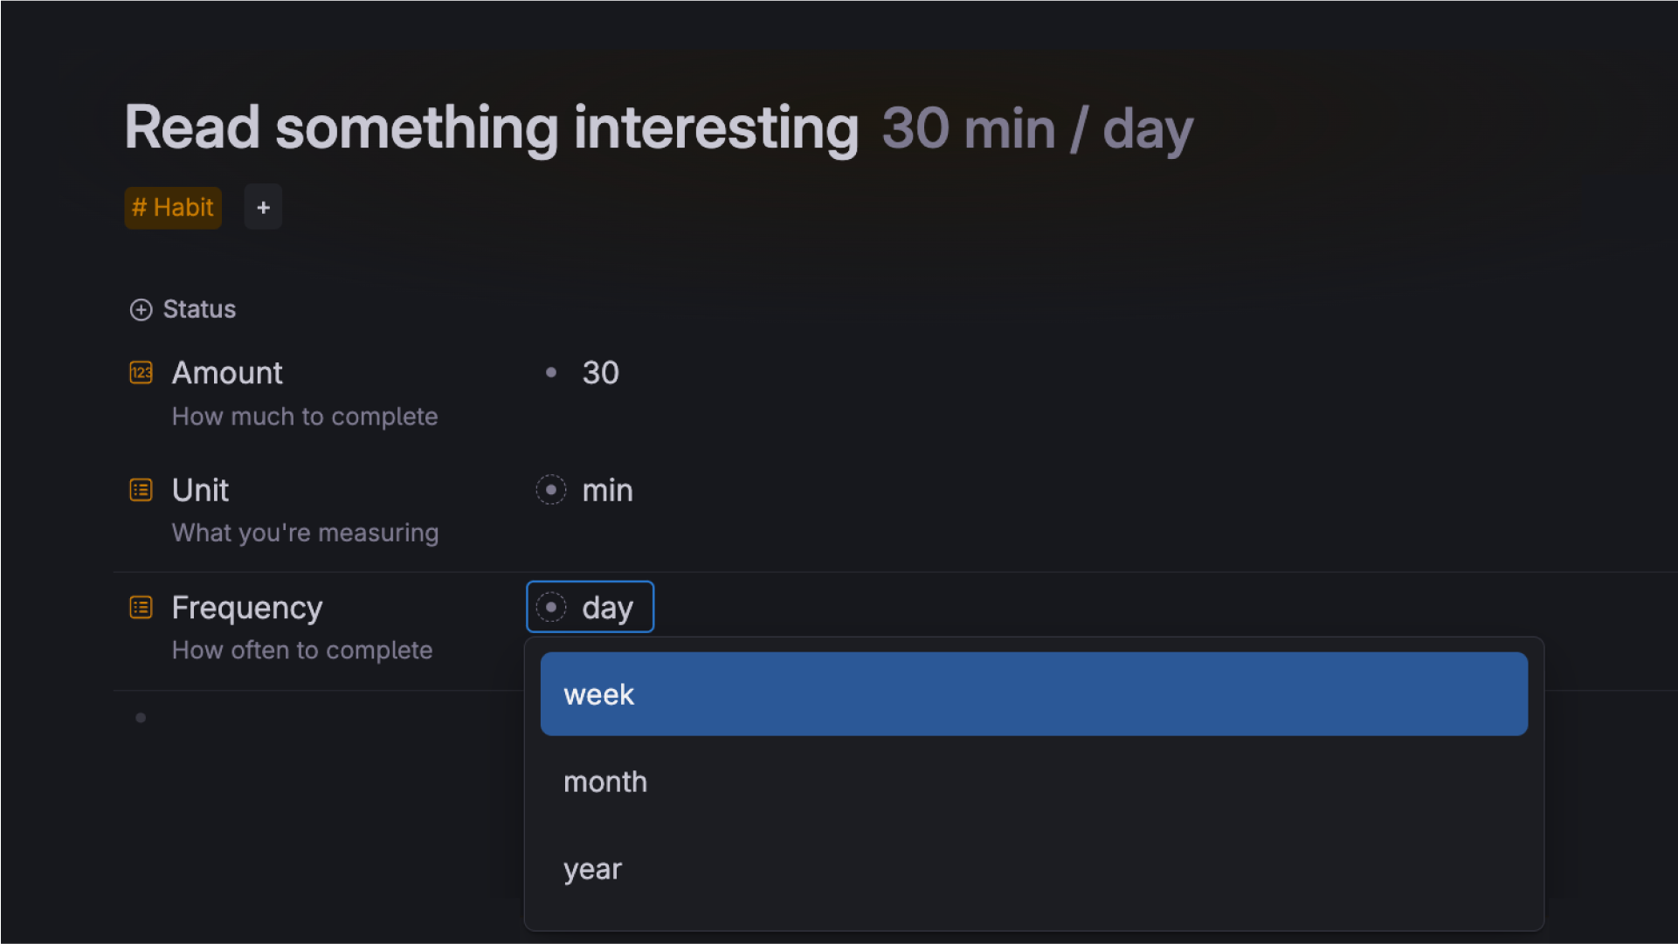Click the title Read something interesting
Screen dimensions: 1678x944
tap(491, 128)
